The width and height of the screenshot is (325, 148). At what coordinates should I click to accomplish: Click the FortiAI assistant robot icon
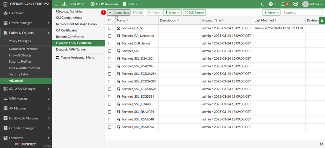point(296,4)
